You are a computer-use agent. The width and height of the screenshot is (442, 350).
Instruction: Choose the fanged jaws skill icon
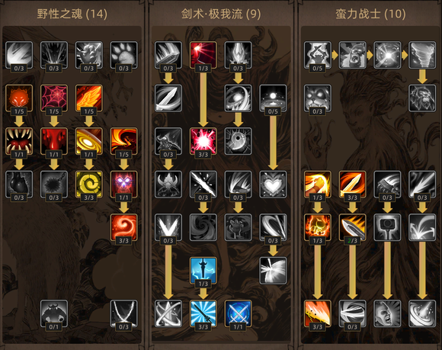pos(19,141)
